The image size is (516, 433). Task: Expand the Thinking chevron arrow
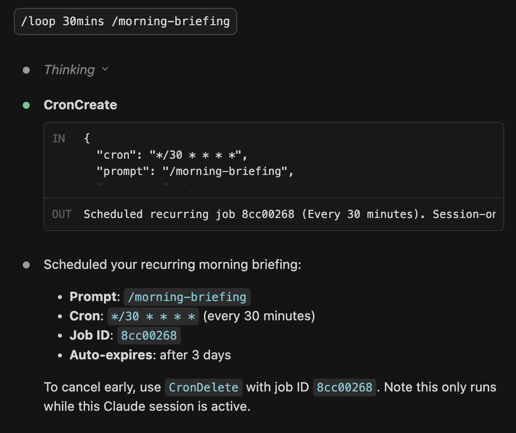pyautogui.click(x=105, y=69)
